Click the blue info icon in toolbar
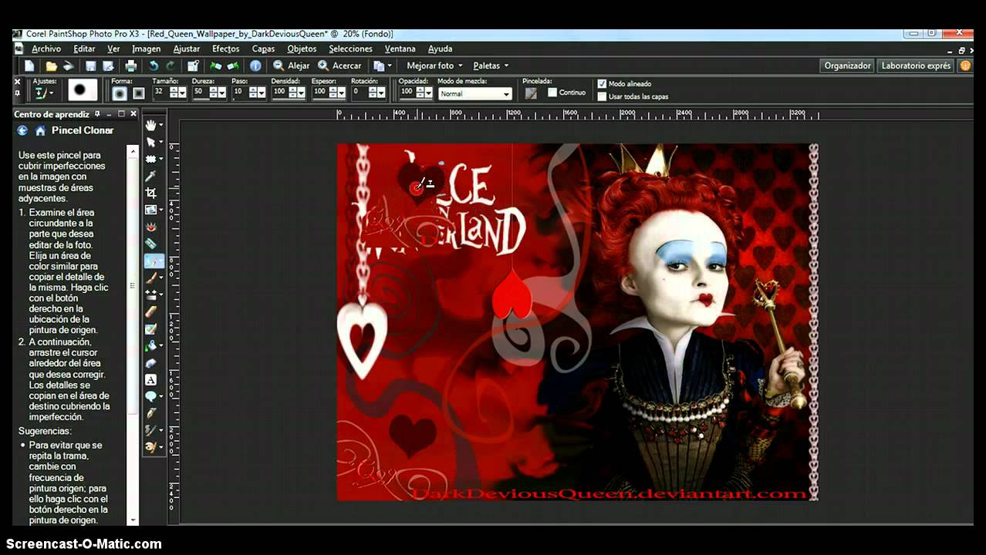986x555 pixels. pyautogui.click(x=255, y=66)
